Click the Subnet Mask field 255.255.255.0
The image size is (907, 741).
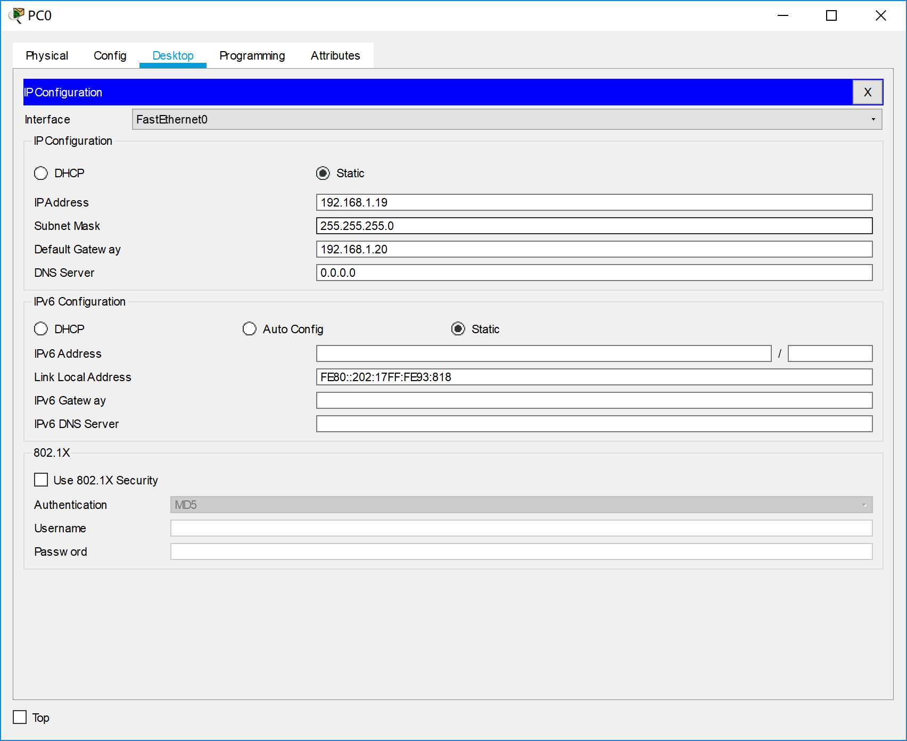[594, 226]
